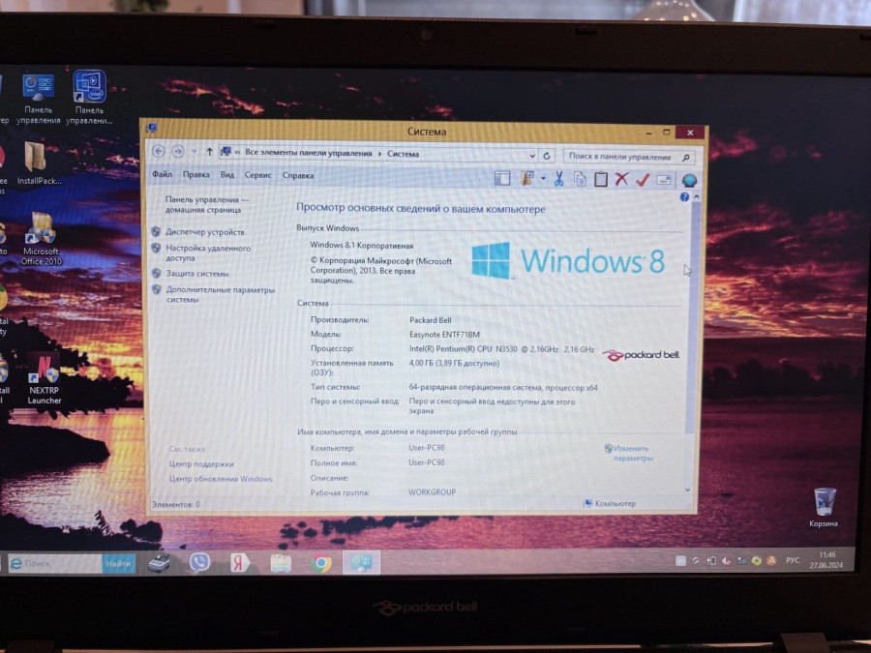Click the Cut scissors icon
871x653 pixels.
point(558,178)
